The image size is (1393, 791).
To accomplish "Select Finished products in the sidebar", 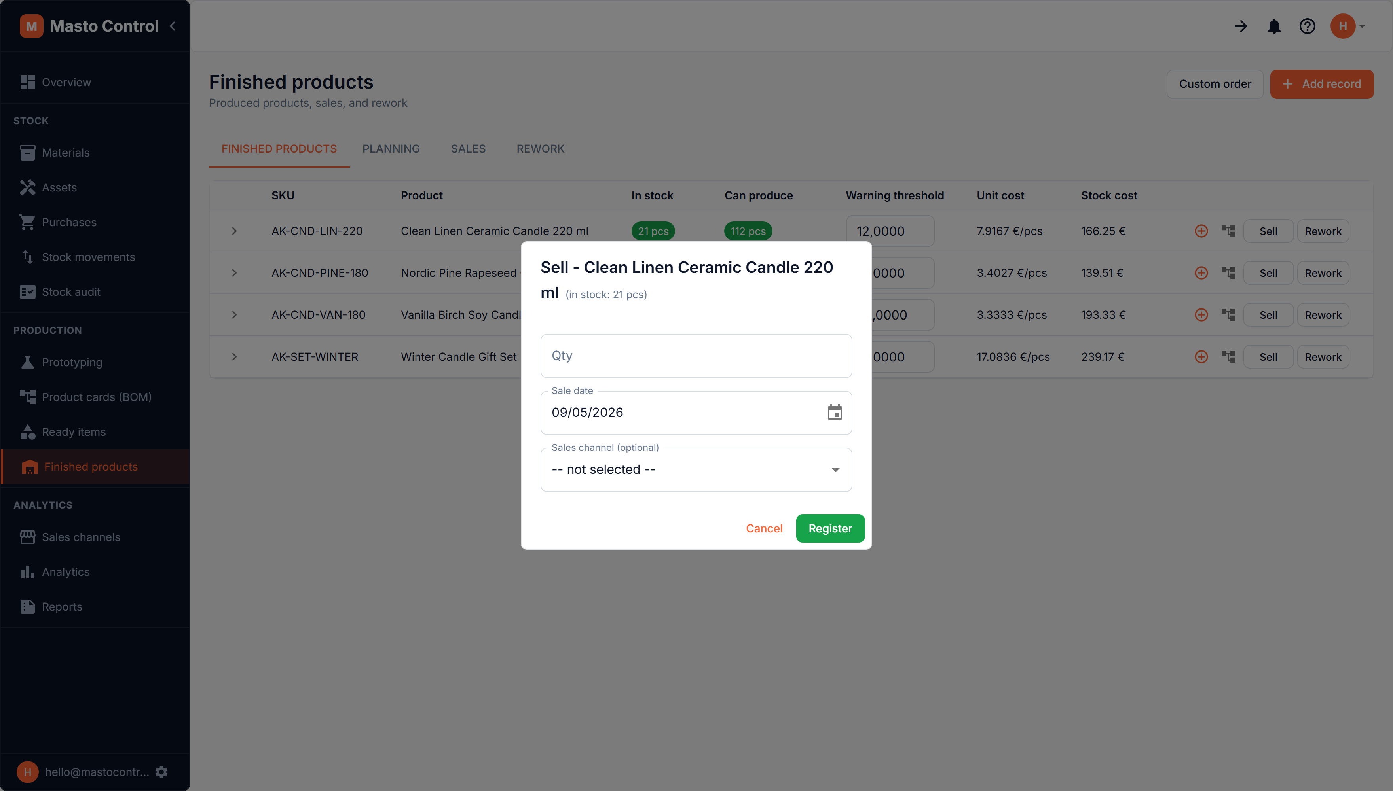I will pos(95,467).
